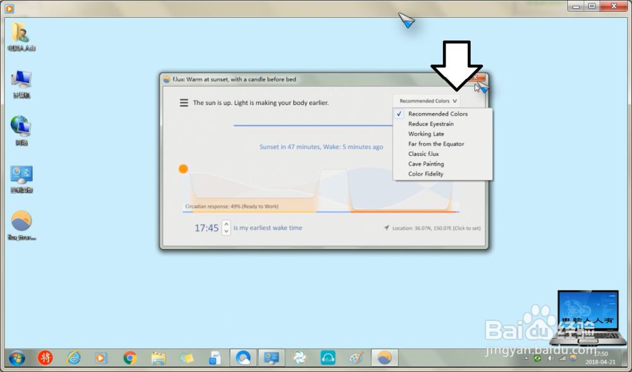Image resolution: width=632 pixels, height=372 pixels.
Task: Launch Google Chrome from taskbar
Action: coord(130,357)
